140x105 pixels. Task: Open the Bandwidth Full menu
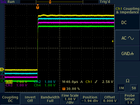50,99
